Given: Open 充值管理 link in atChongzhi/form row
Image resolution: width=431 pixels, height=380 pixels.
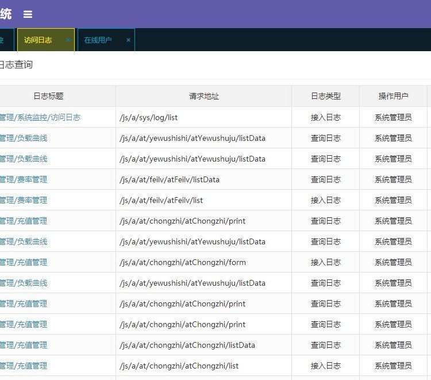Looking at the screenshot, I should pos(24,262).
